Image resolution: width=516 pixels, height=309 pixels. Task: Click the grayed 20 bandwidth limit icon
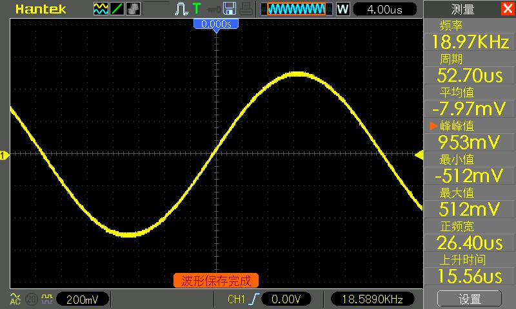[x=31, y=299]
